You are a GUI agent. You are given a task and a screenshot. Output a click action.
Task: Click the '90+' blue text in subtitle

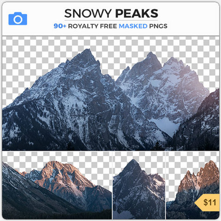(60, 26)
